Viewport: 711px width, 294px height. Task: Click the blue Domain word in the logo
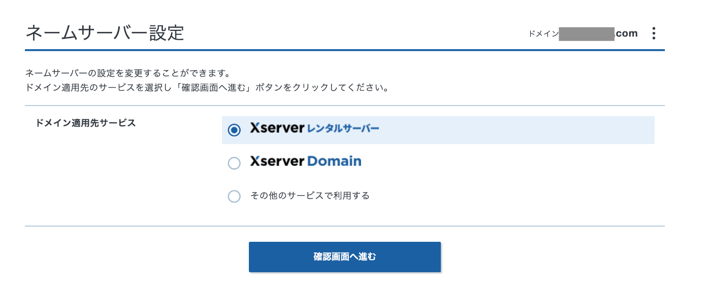point(334,162)
